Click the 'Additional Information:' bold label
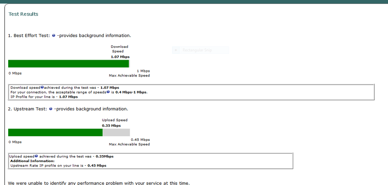Screen dimensions: 388x185 [32, 161]
